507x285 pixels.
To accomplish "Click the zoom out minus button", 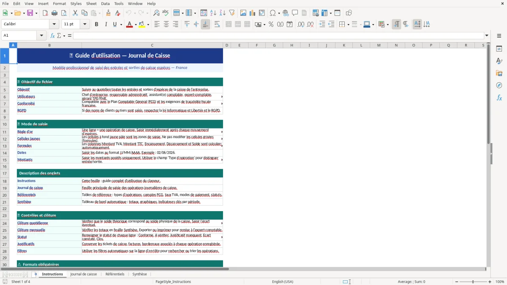I will [457, 282].
